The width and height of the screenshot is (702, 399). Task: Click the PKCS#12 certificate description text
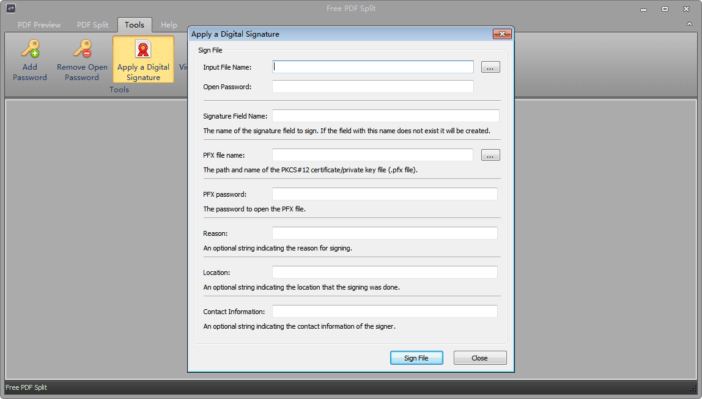coord(310,170)
